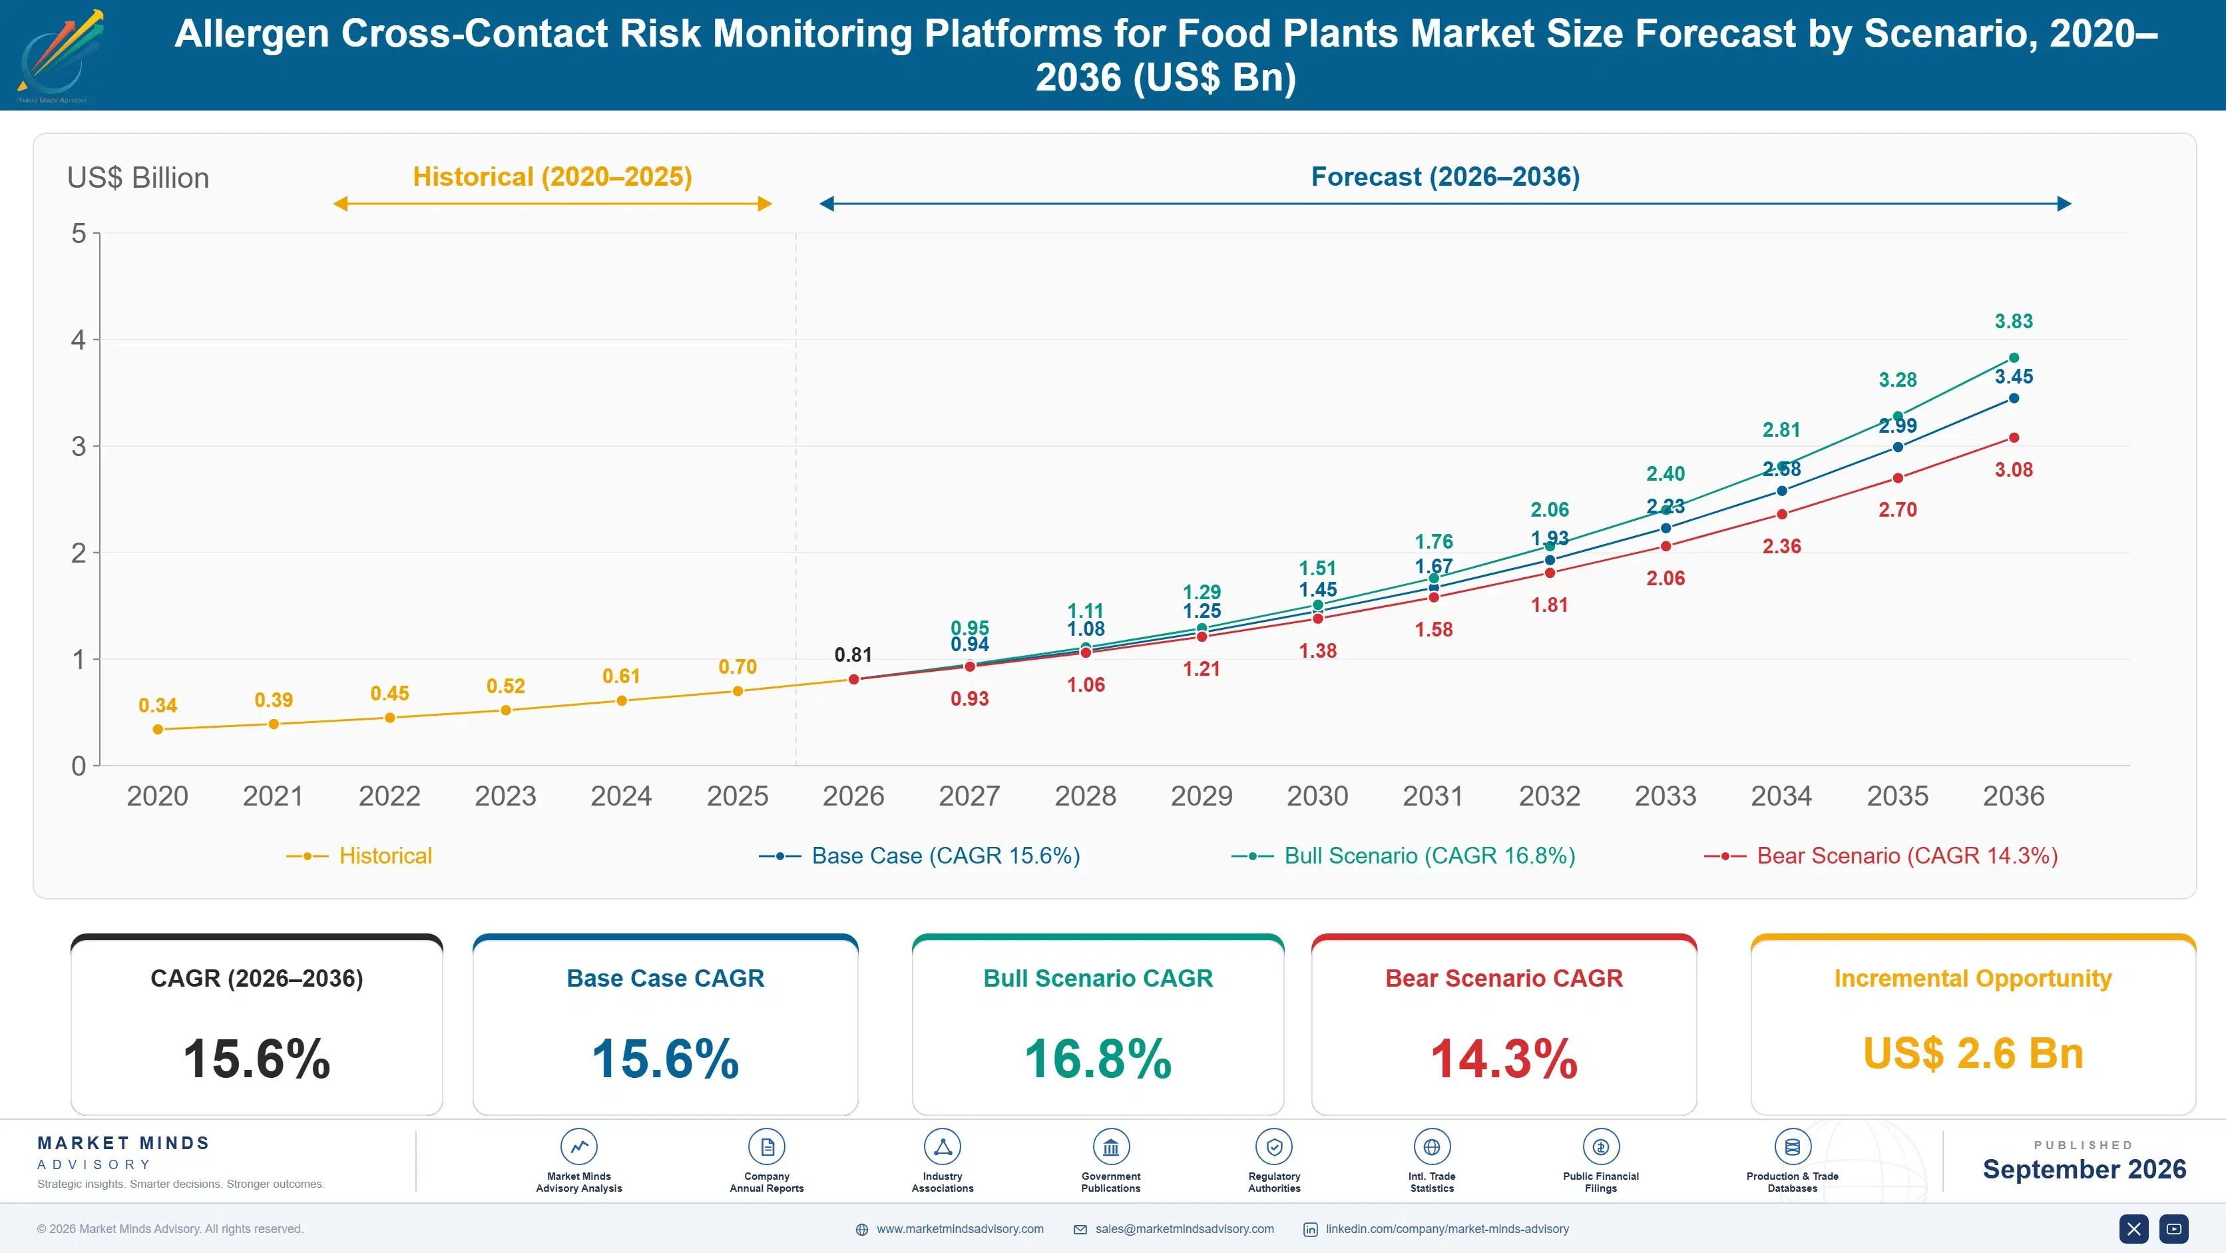Open www.marketmindsadvisory.com link
2226x1253 pixels.
click(x=960, y=1229)
